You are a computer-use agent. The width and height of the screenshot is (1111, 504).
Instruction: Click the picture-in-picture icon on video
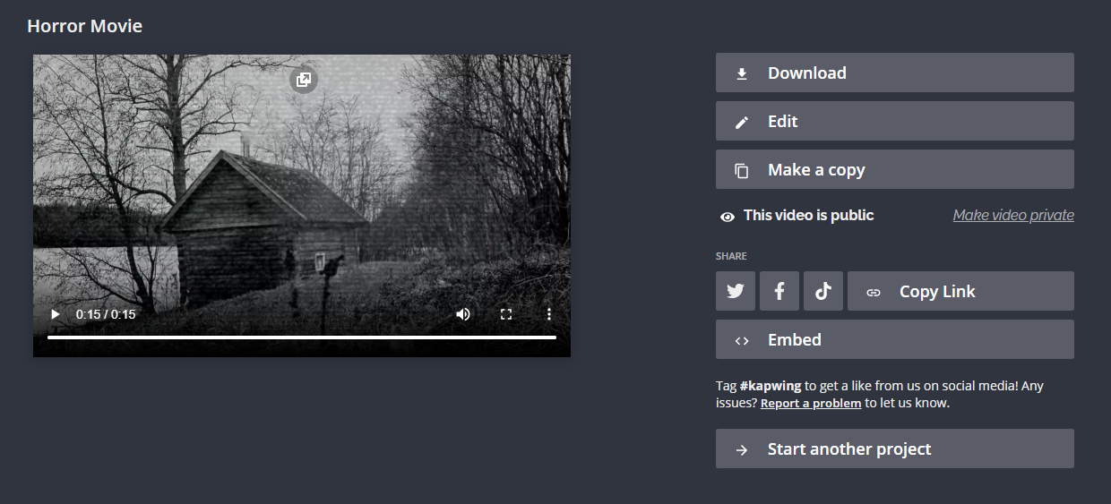point(303,80)
